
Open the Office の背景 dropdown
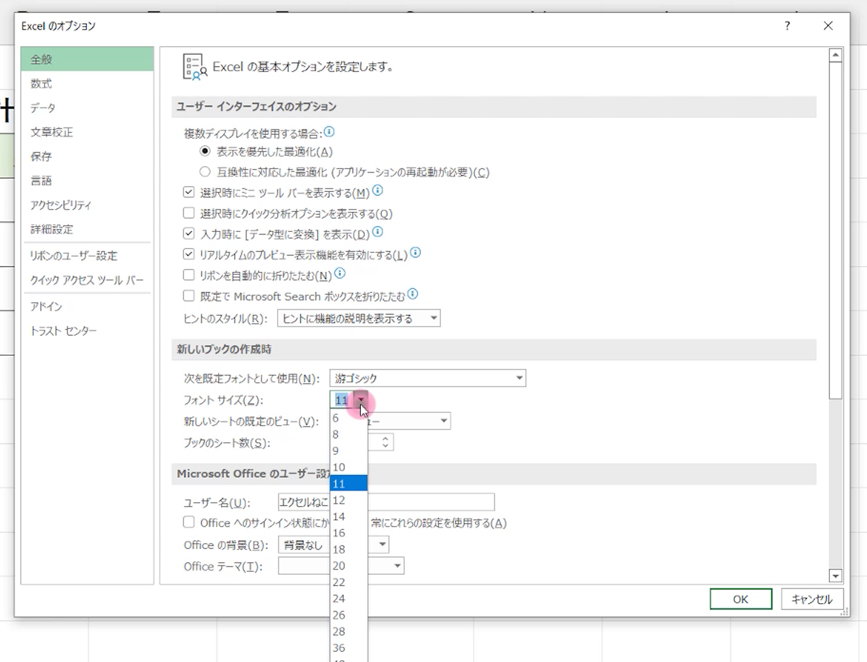point(382,544)
